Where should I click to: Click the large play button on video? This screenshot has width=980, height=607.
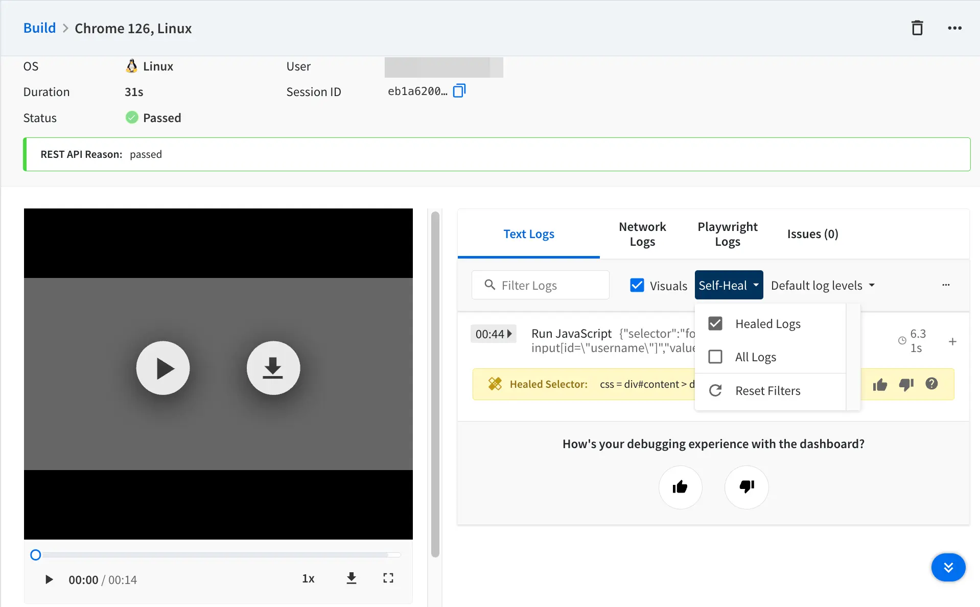[x=163, y=368]
